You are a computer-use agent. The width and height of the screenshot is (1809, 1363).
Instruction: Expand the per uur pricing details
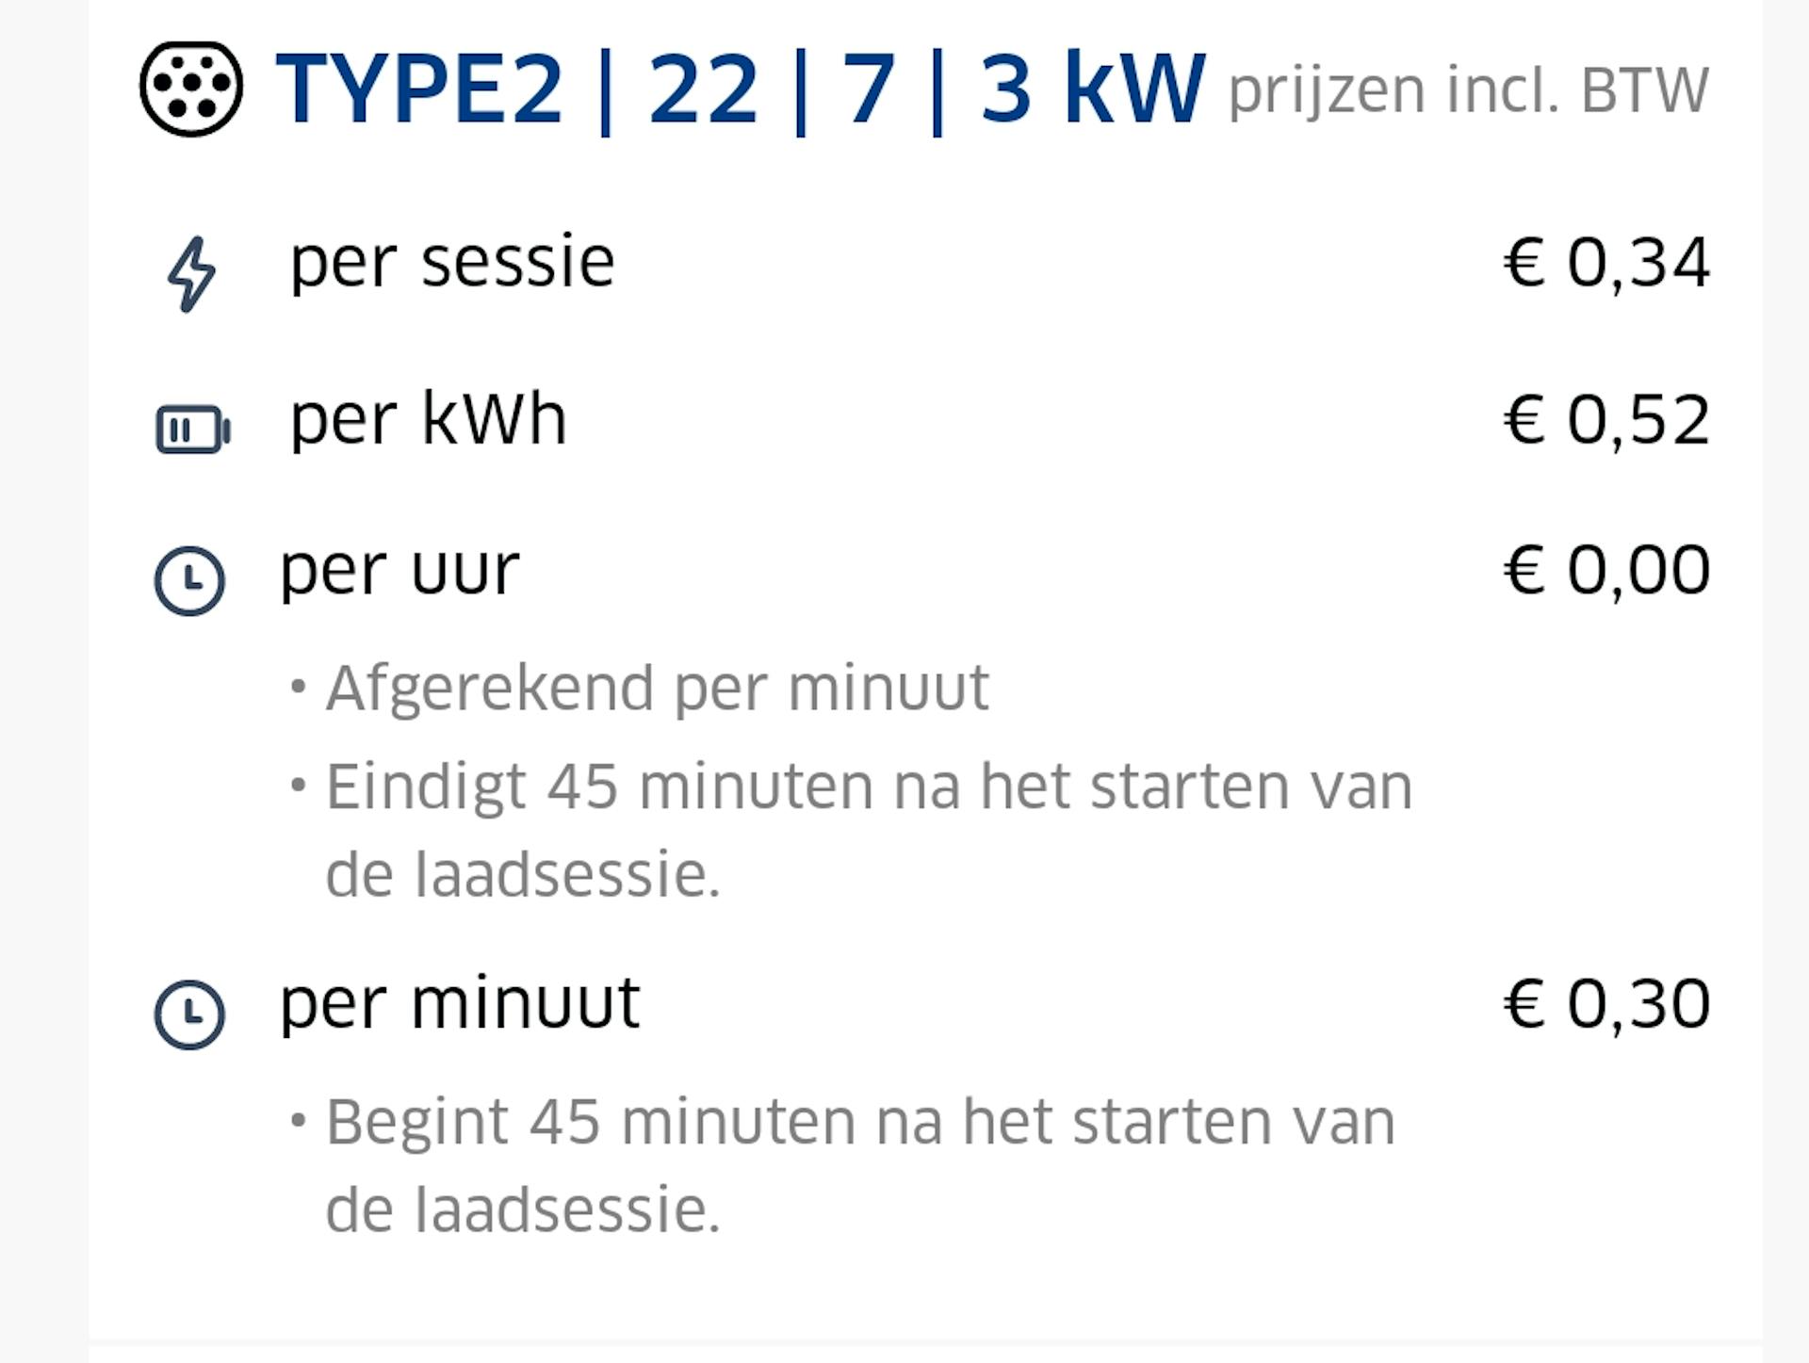coord(396,570)
